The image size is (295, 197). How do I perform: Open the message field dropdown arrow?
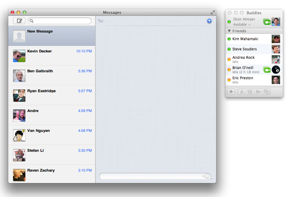coord(203,176)
